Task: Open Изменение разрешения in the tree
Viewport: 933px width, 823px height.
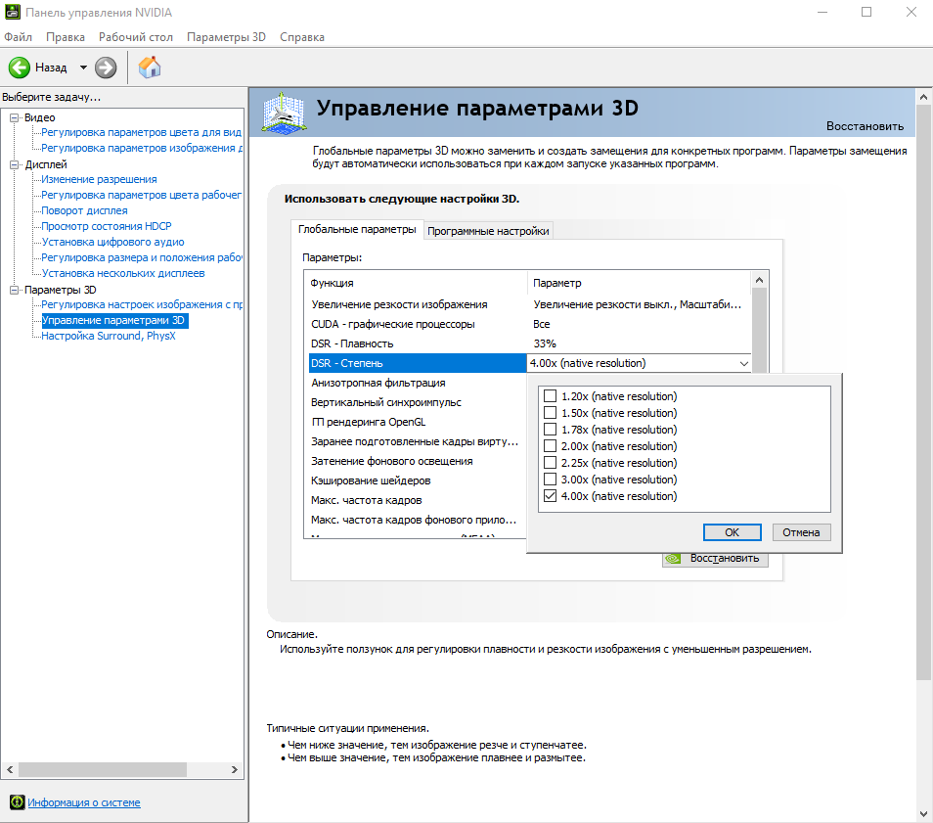Action: point(100,179)
